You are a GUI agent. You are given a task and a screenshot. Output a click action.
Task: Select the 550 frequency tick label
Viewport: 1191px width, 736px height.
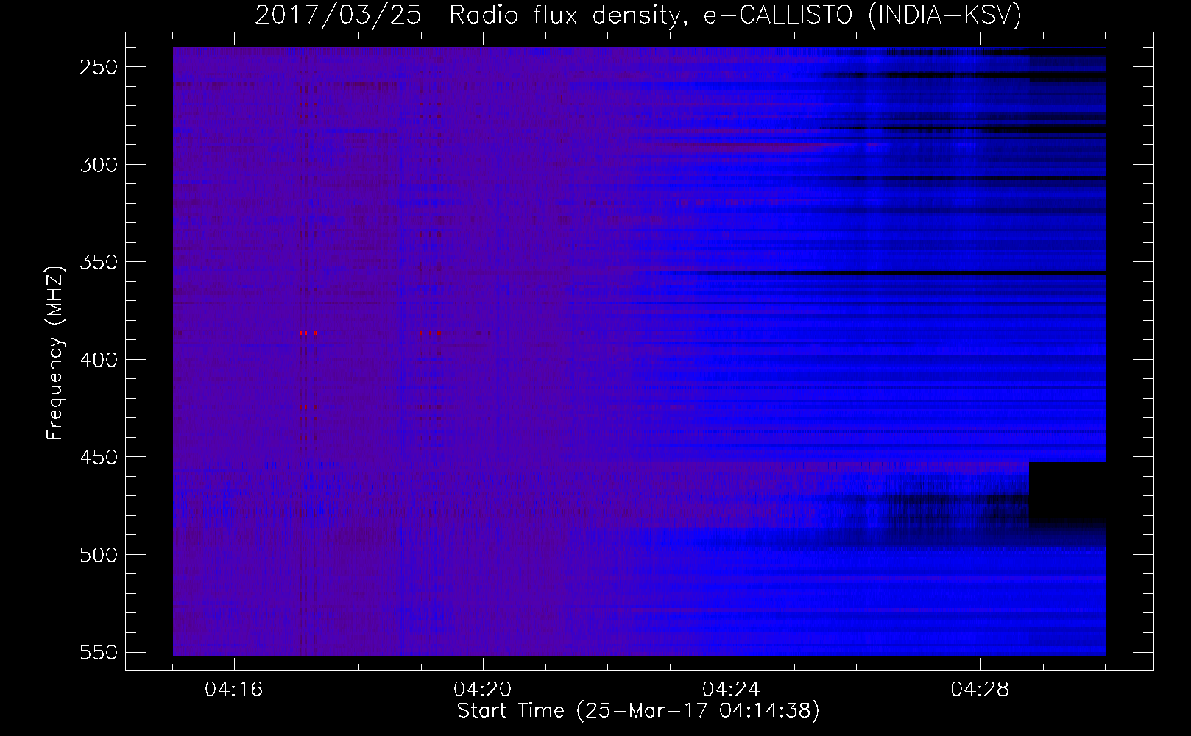point(99,652)
